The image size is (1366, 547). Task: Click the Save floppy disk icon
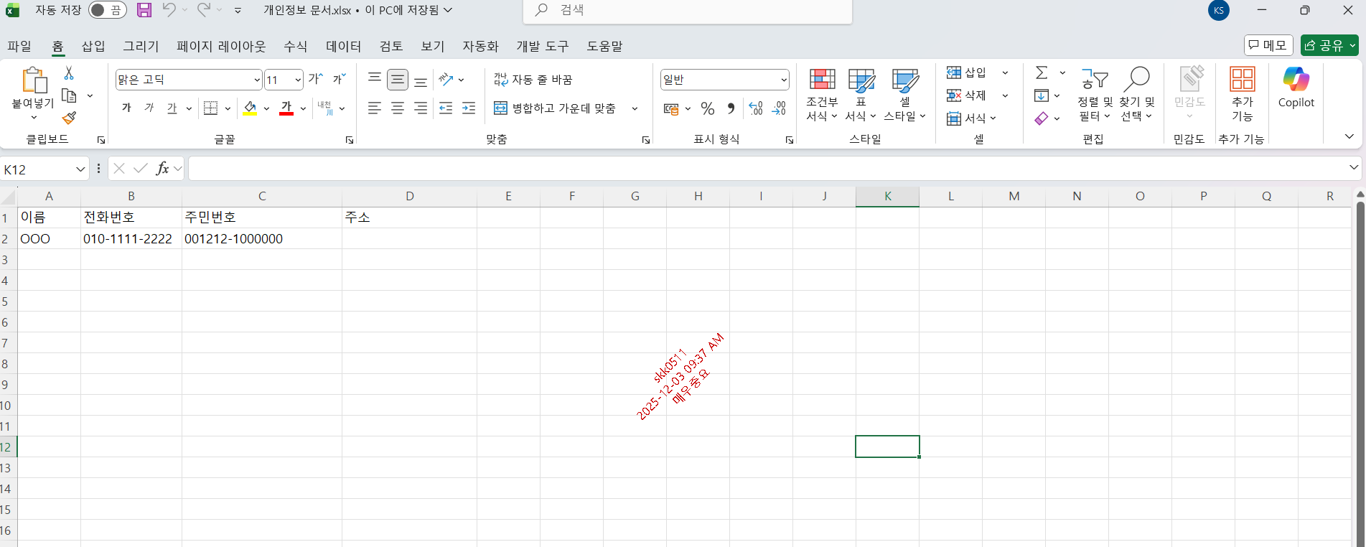click(x=144, y=10)
